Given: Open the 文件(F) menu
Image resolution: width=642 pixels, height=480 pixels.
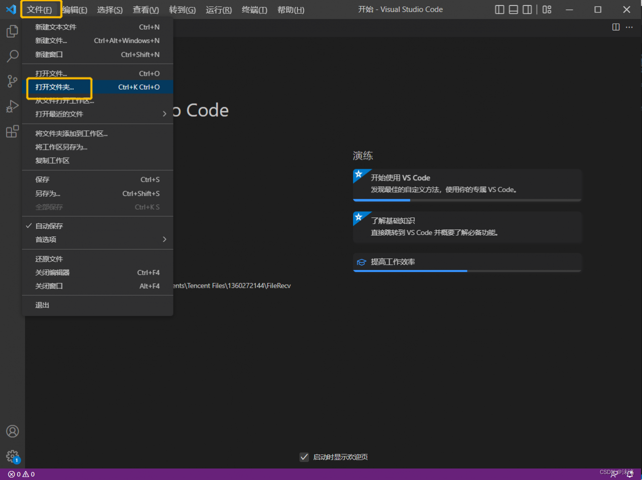Looking at the screenshot, I should pyautogui.click(x=40, y=10).
